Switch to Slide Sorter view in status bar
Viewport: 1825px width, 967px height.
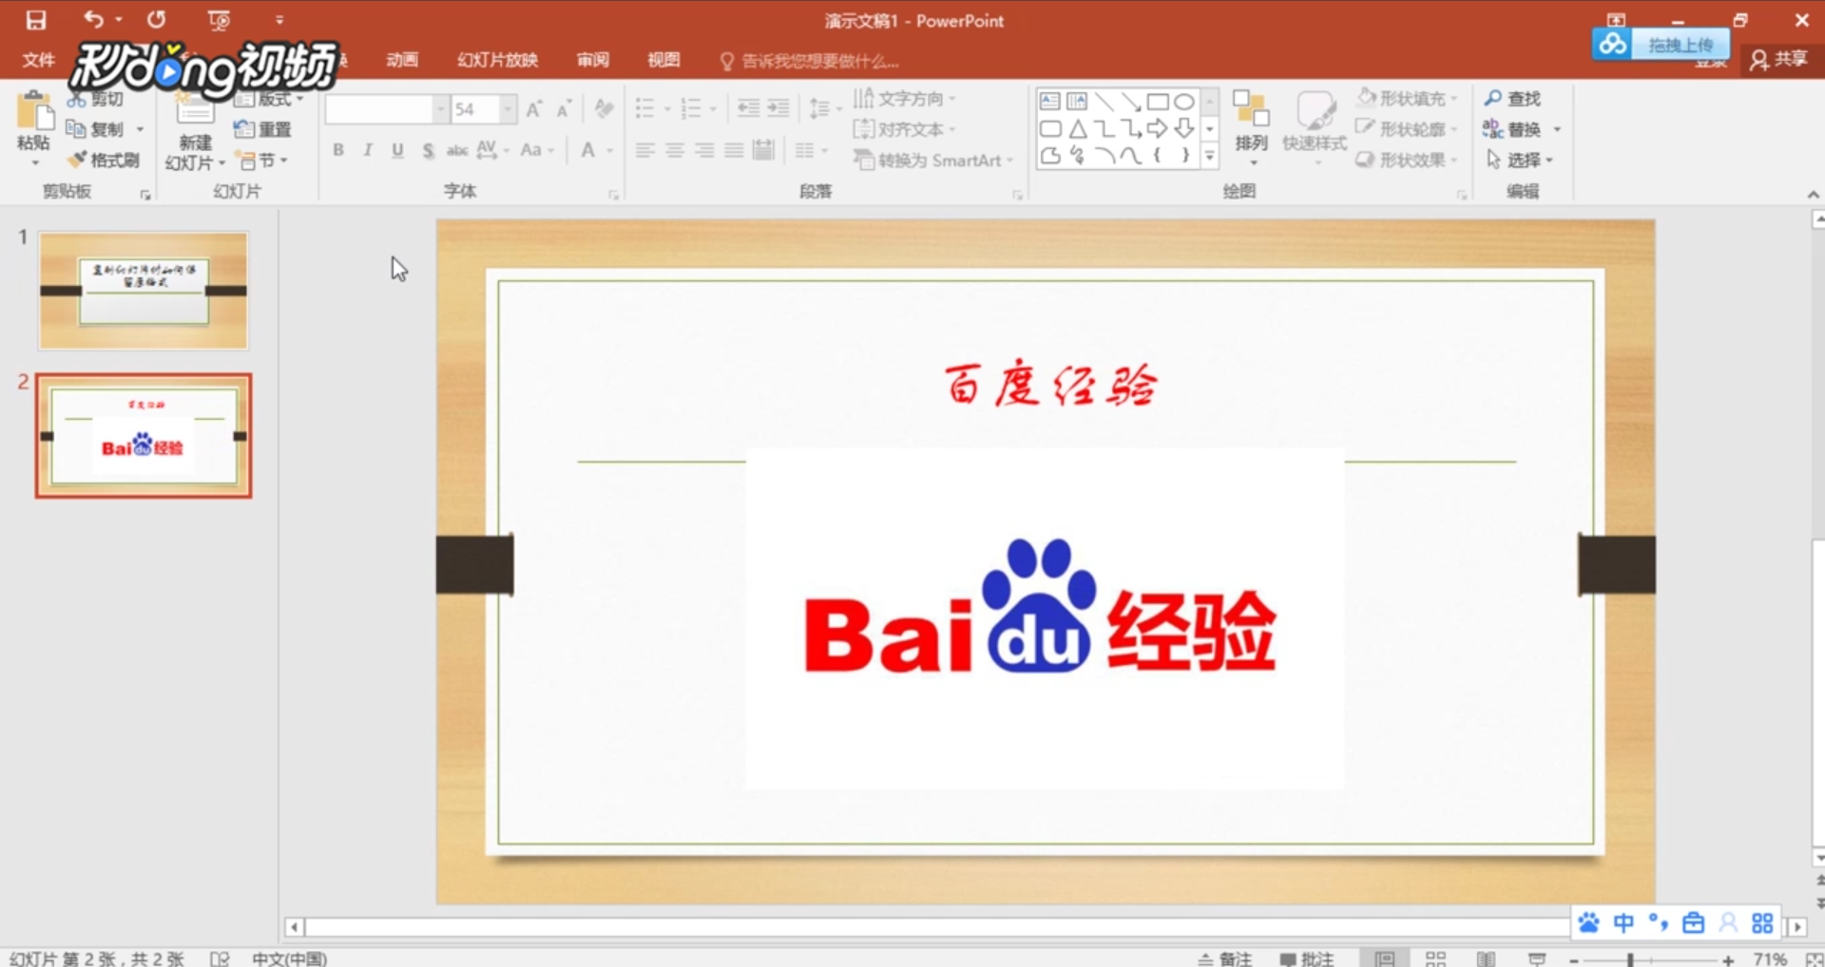[1435, 958]
